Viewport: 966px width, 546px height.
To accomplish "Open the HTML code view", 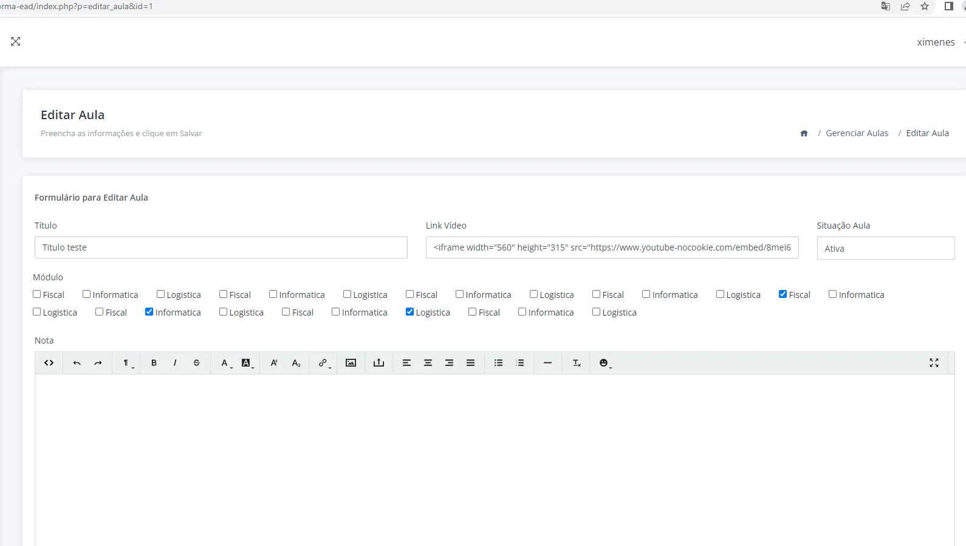I will (x=49, y=363).
